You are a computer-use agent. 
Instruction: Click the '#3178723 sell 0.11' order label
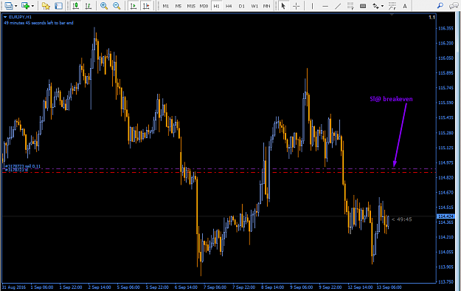point(23,166)
